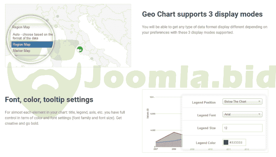Choose the Auto display mode option
The image size is (276, 157).
tap(32, 36)
